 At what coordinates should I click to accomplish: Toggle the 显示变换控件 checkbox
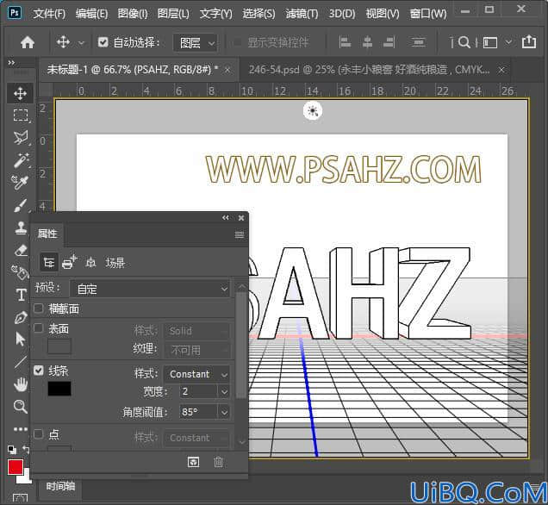(237, 42)
